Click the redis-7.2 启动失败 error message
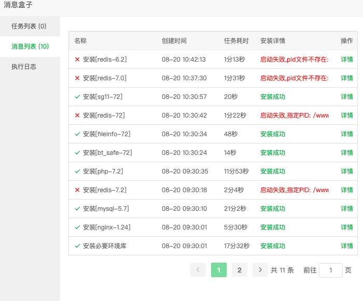The image size is (363, 301). pyautogui.click(x=294, y=190)
